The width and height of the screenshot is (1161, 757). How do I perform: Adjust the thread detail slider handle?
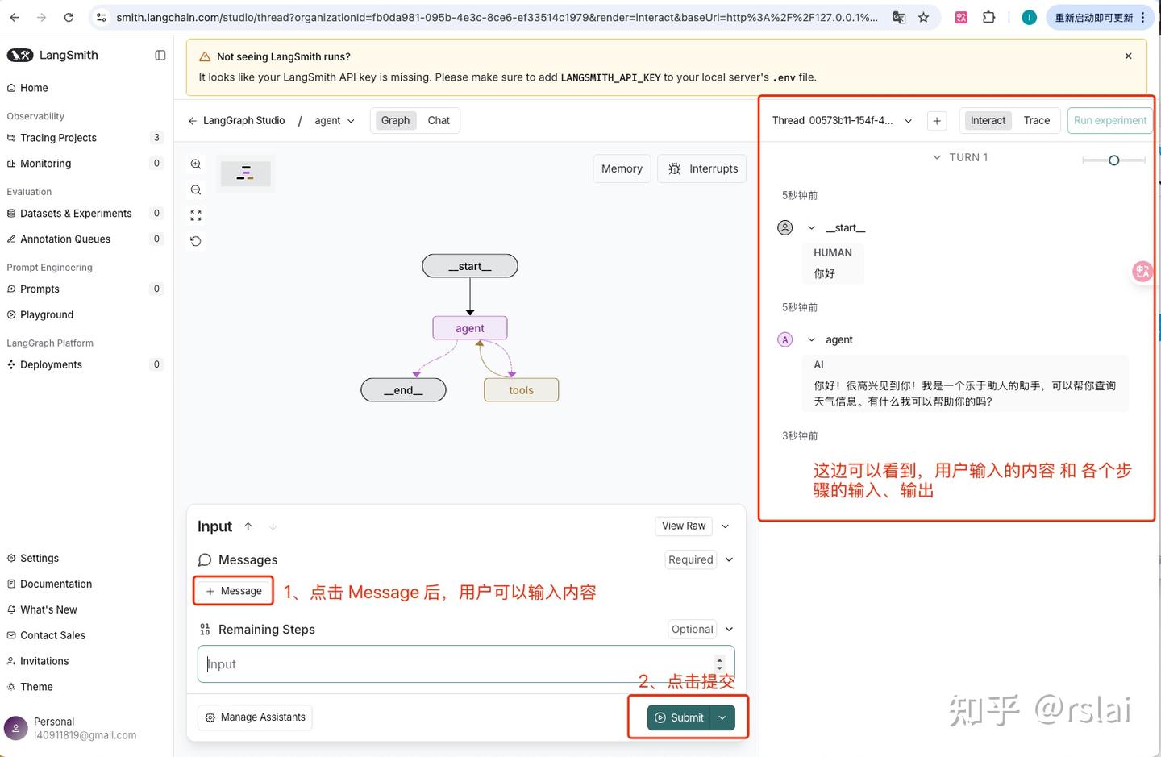1113,160
